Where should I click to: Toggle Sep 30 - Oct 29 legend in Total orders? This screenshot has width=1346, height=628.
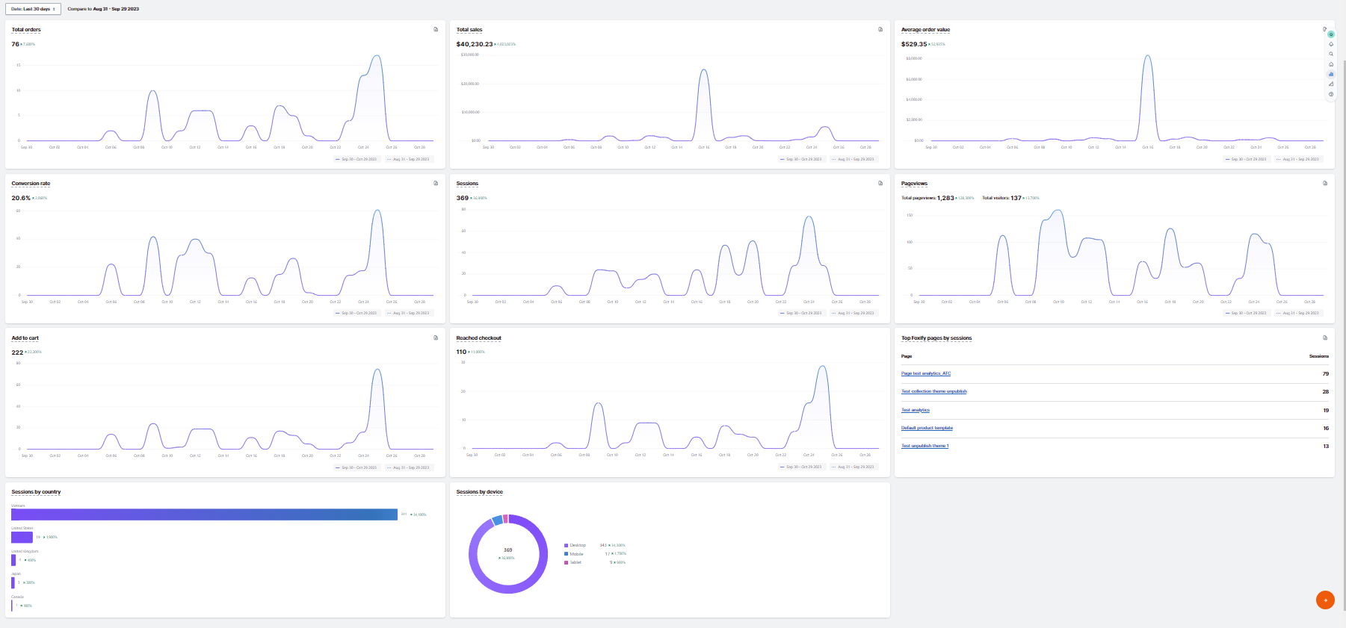[356, 159]
